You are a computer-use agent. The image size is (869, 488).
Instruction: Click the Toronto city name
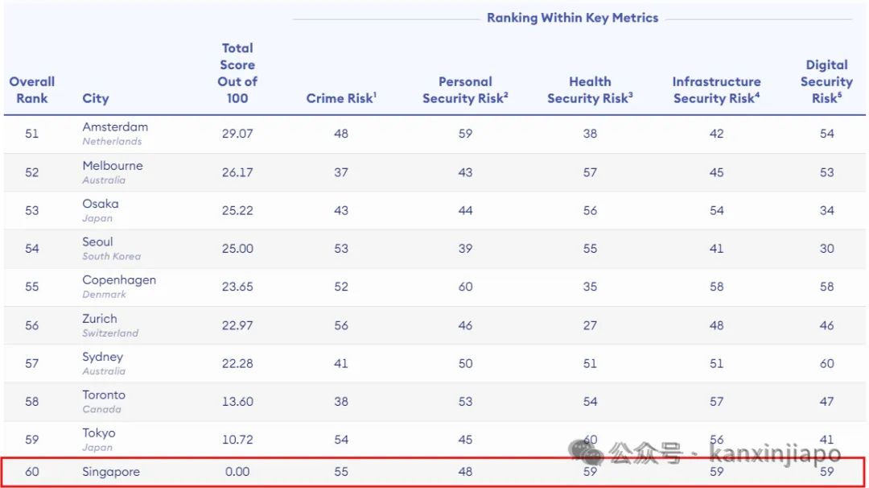[104, 395]
